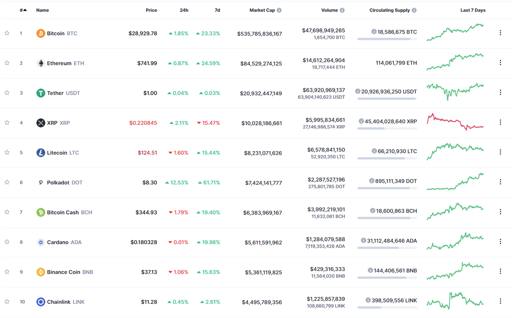Sort by Price column header
Image resolution: width=512 pixels, height=318 pixels.
coord(151,10)
